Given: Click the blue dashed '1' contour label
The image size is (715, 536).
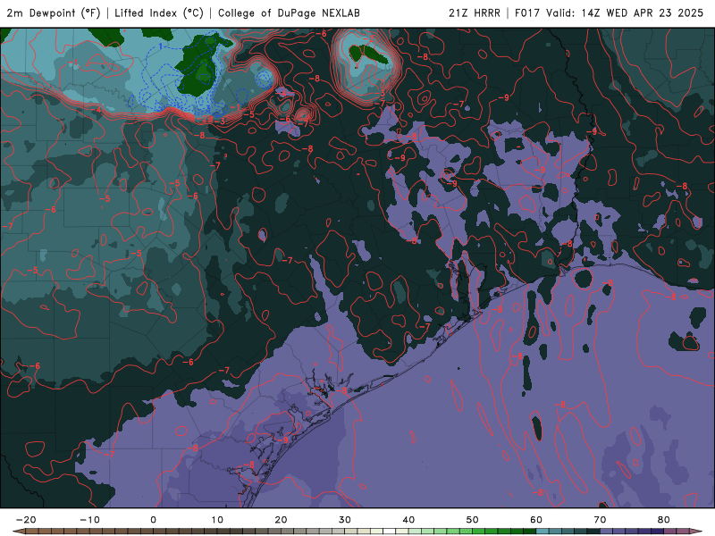Looking at the screenshot, I should tap(161, 46).
